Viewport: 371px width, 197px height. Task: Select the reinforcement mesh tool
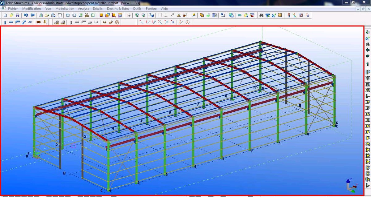coord(117,22)
